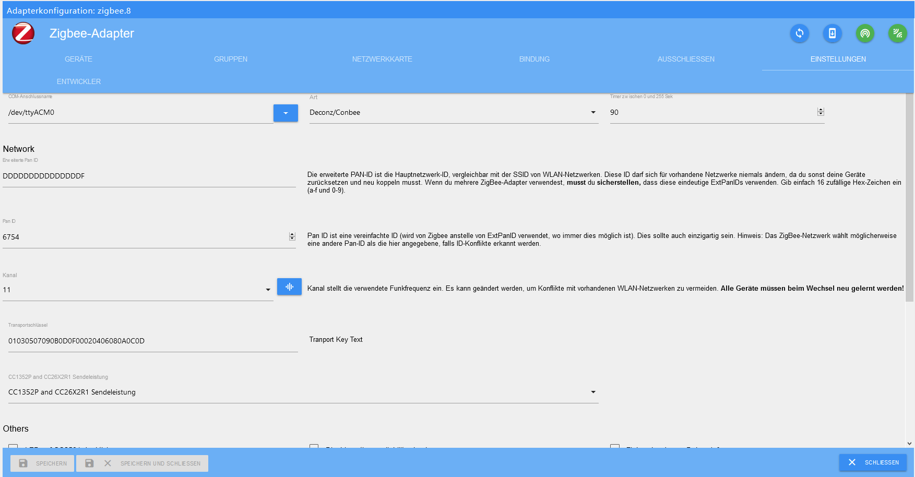Click the scrollbar down arrow
Viewport: 915px width, 477px height.
pos(910,444)
